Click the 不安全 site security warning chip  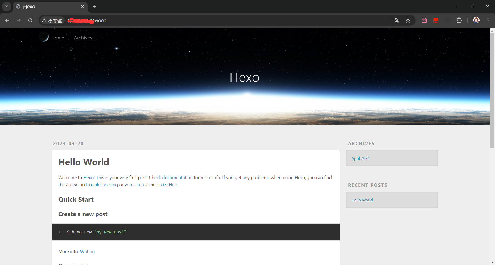[52, 21]
